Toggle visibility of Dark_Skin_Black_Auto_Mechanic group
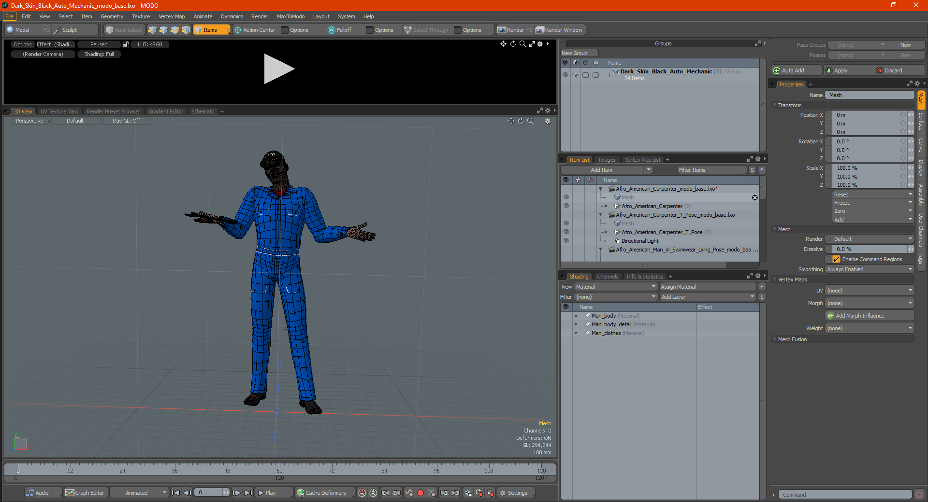 tap(565, 75)
